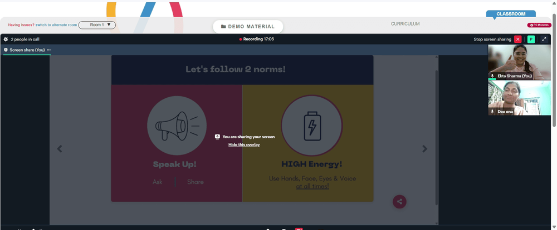Click the page vertical scrollbar

coord(554,69)
